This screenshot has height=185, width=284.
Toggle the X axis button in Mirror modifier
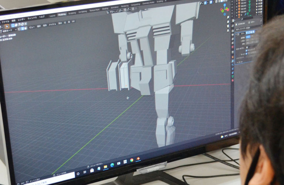(248, 36)
